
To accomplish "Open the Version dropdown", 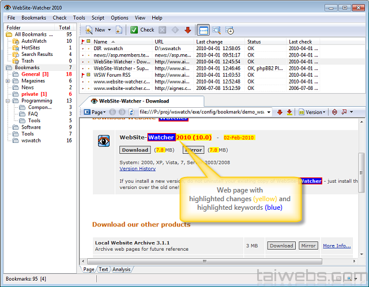I will [315, 112].
